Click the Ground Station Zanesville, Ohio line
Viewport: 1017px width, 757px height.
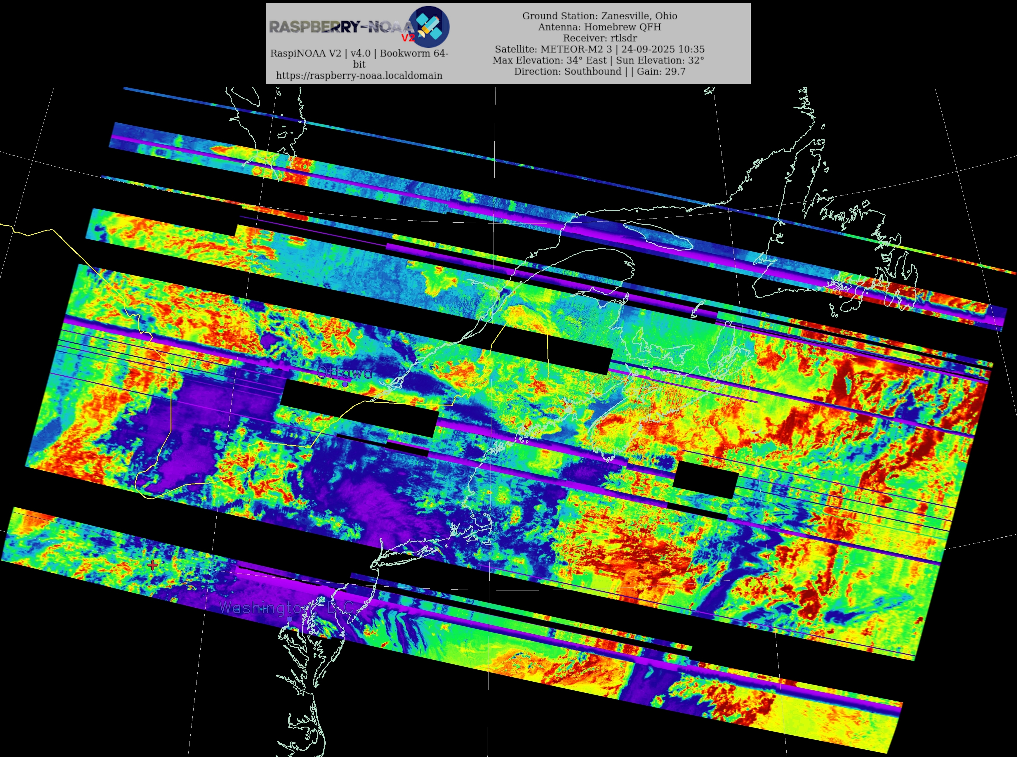pyautogui.click(x=599, y=16)
